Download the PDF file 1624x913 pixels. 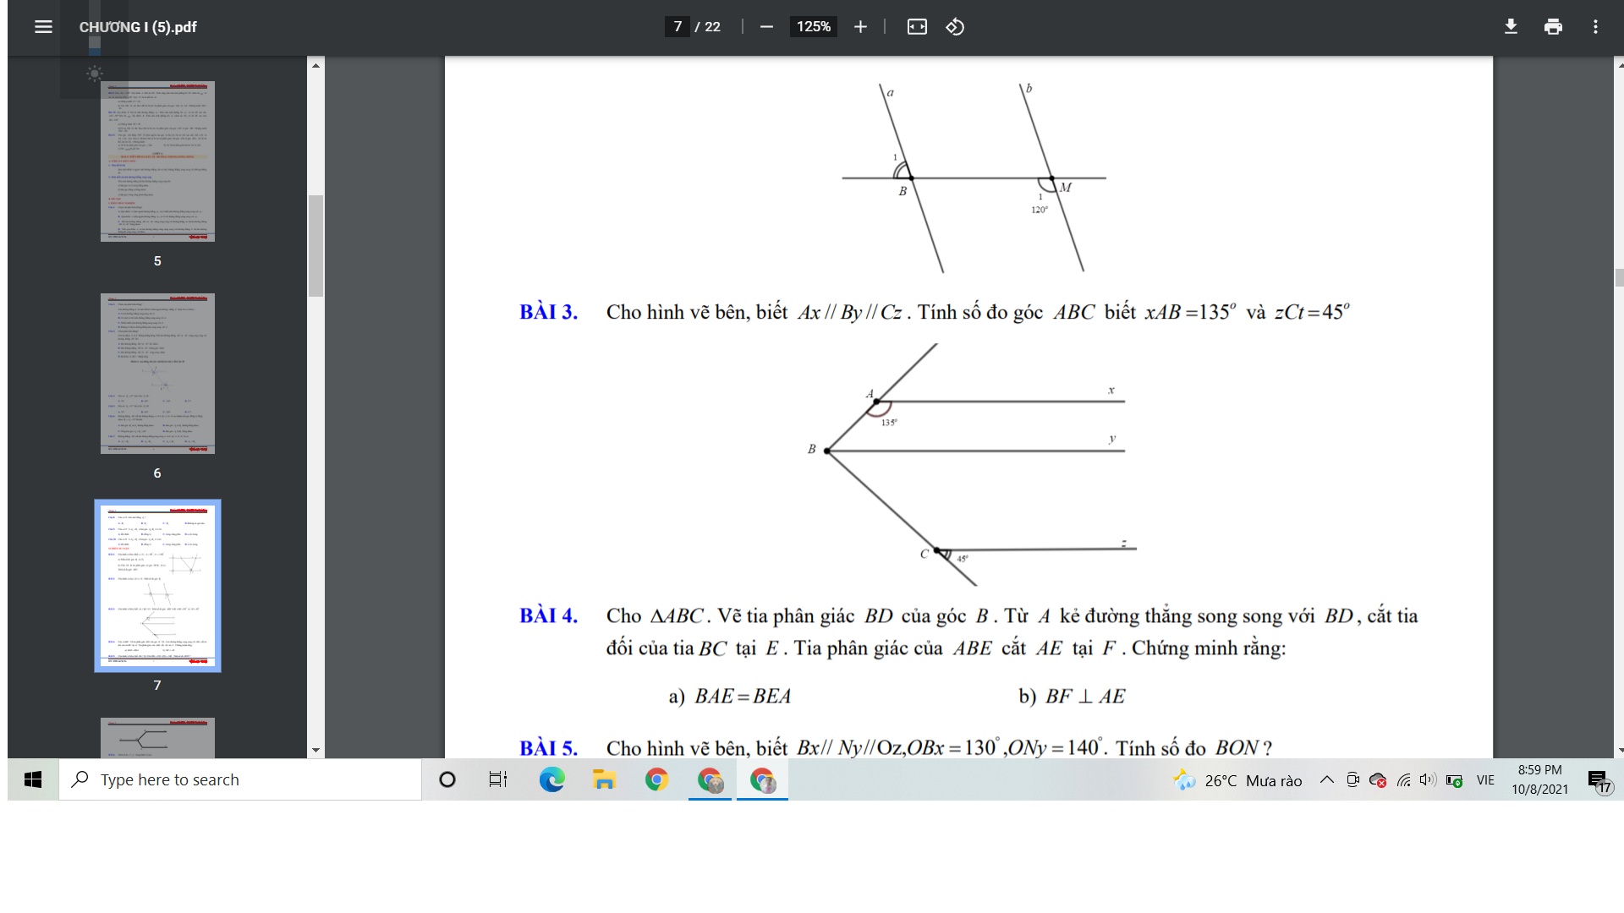pos(1511,27)
